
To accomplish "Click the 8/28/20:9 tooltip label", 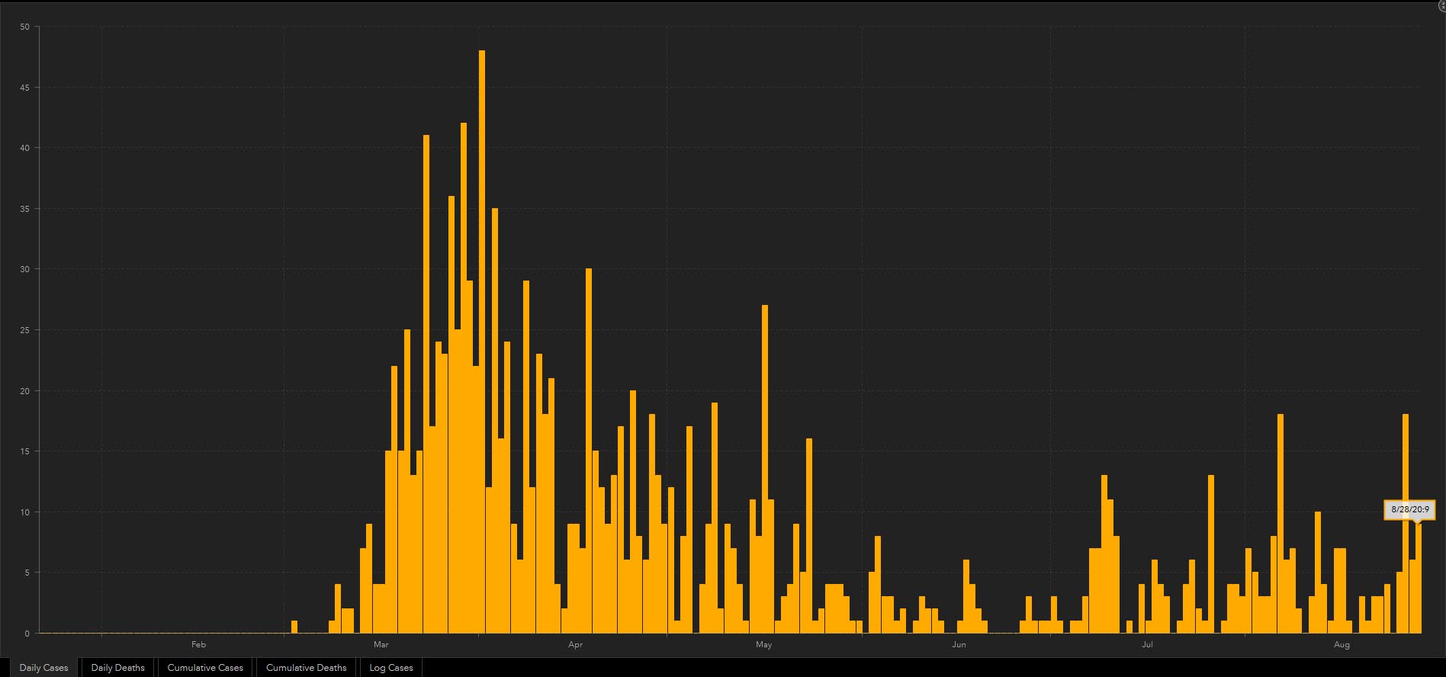I will [x=1409, y=509].
